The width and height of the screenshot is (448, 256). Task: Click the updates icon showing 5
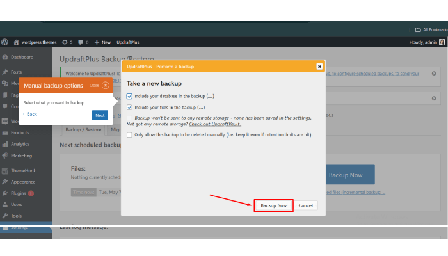(65, 42)
